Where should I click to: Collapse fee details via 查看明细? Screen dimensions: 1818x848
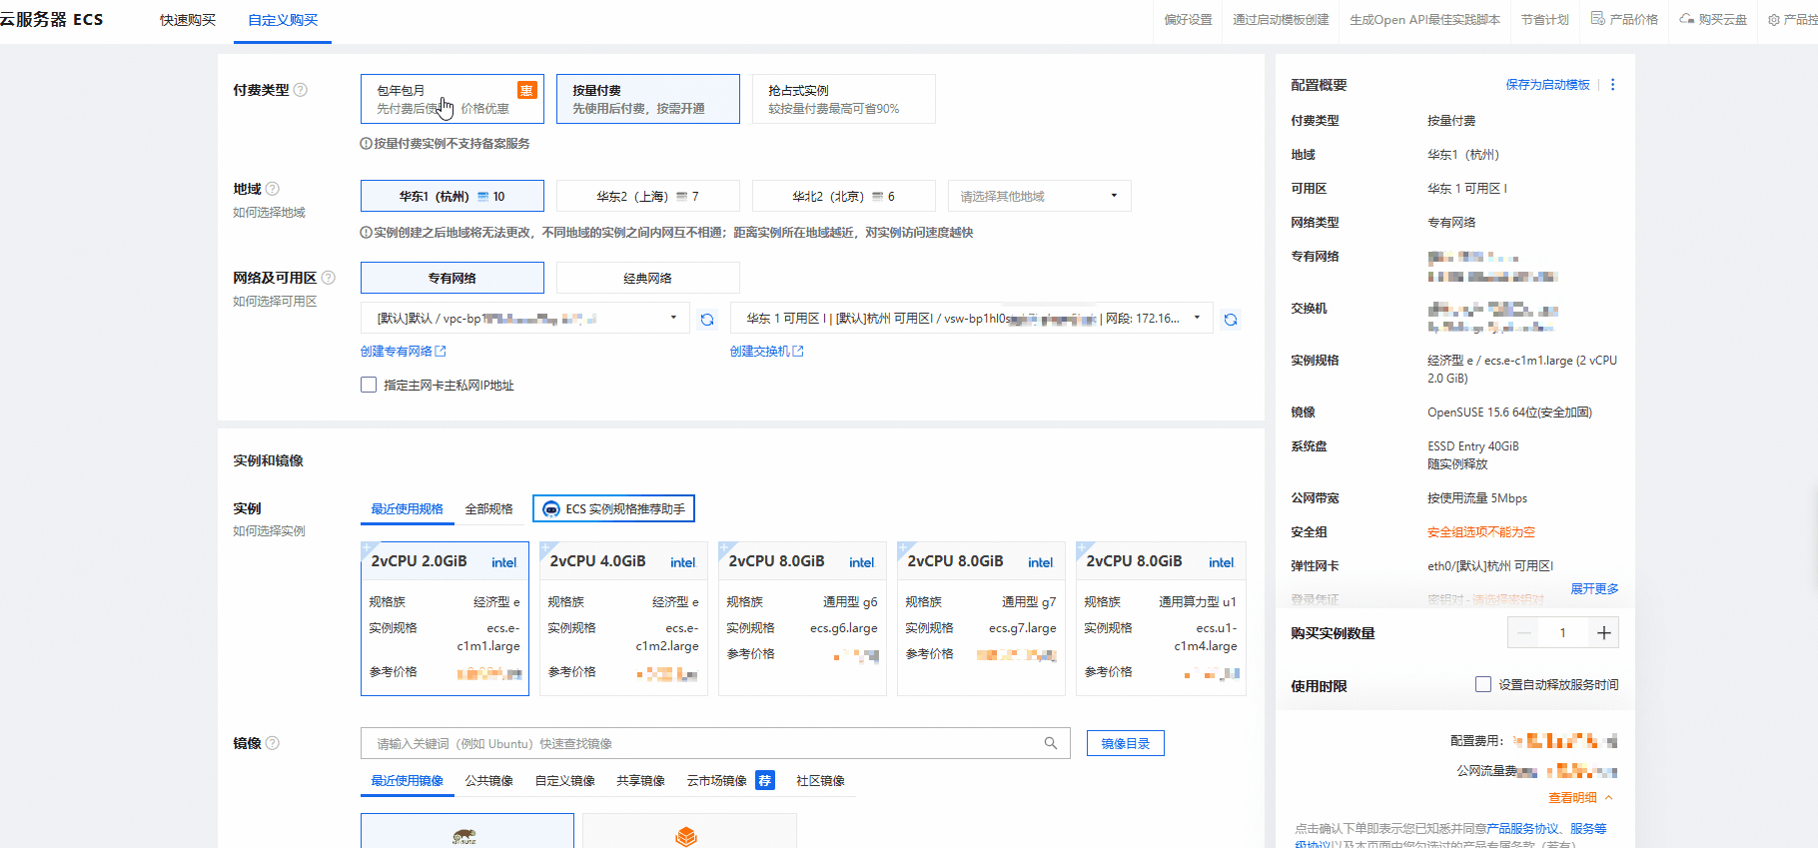(x=1580, y=797)
